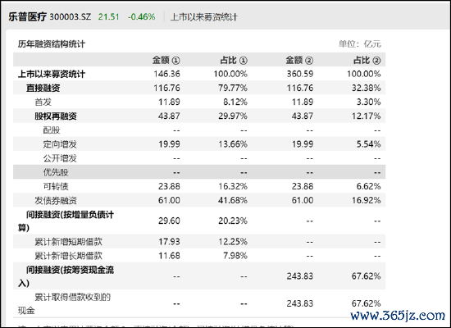Select the highlighted 优先股 row

tap(199, 172)
